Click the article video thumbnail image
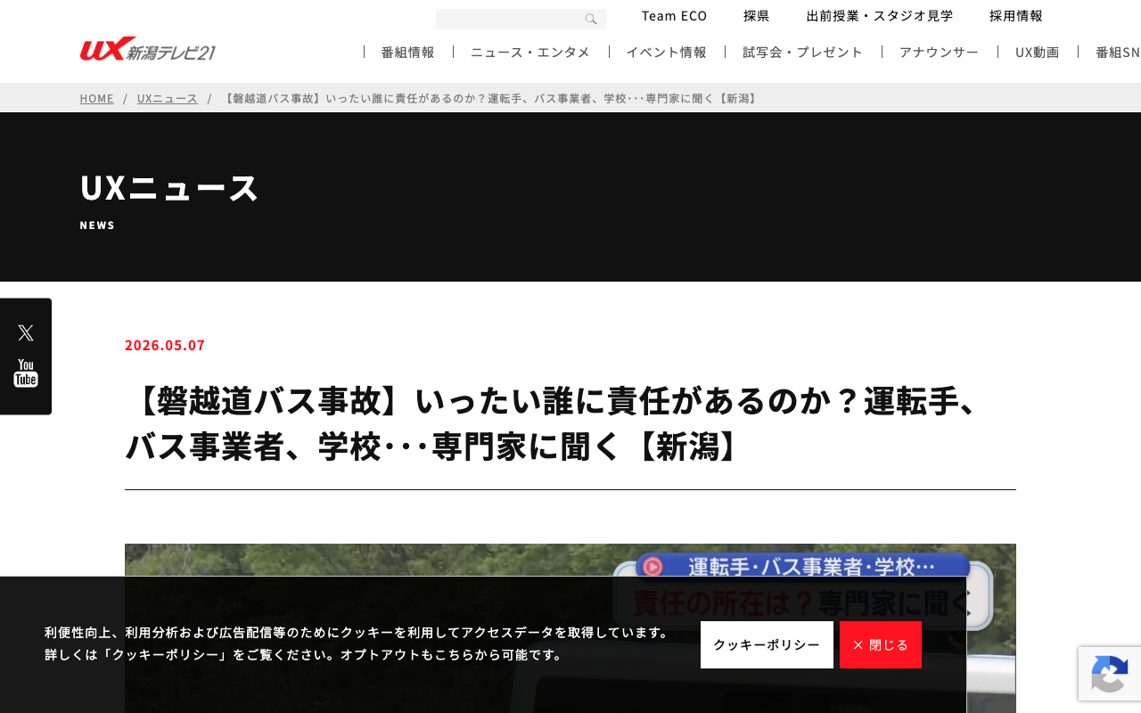The width and height of the screenshot is (1141, 713). tap(570, 628)
